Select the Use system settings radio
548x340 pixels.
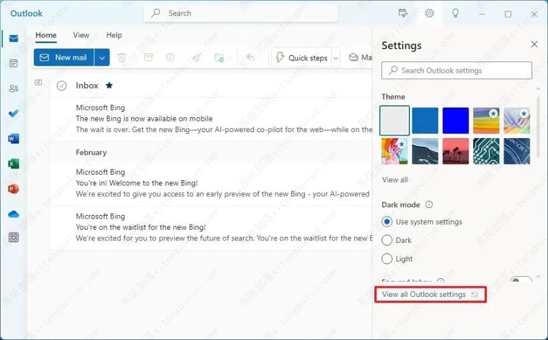click(x=387, y=222)
